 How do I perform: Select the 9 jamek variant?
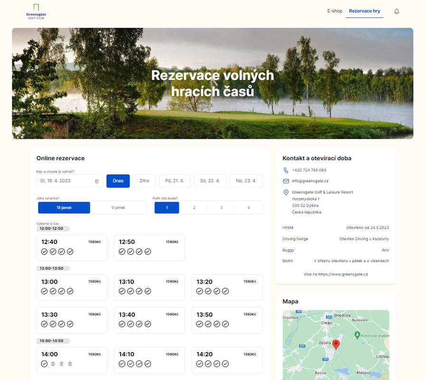[118, 208]
